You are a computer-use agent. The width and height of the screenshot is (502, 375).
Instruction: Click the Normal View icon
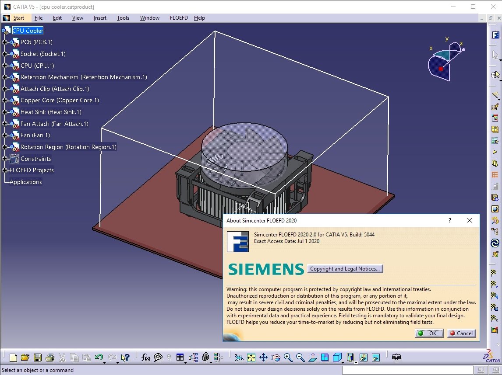point(313,358)
